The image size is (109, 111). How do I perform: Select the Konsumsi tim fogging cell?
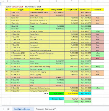40,72
